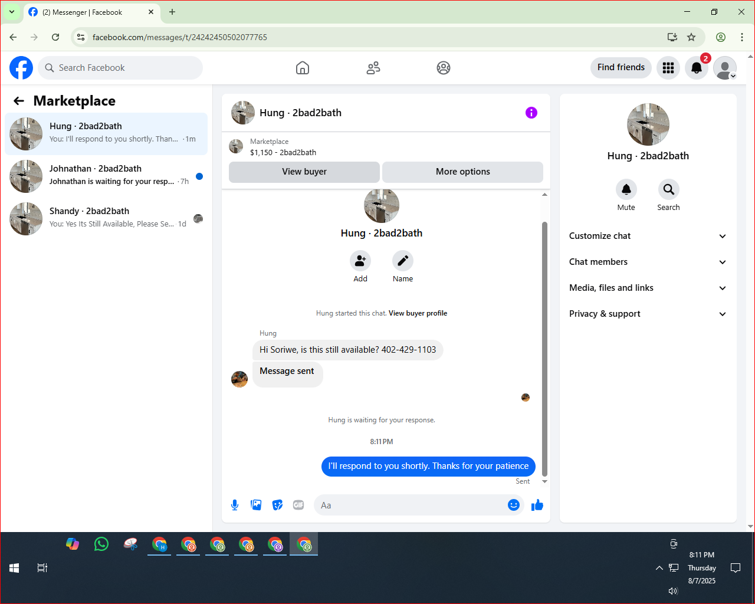Open the Facebook Home icon
The image size is (755, 604).
click(x=303, y=68)
